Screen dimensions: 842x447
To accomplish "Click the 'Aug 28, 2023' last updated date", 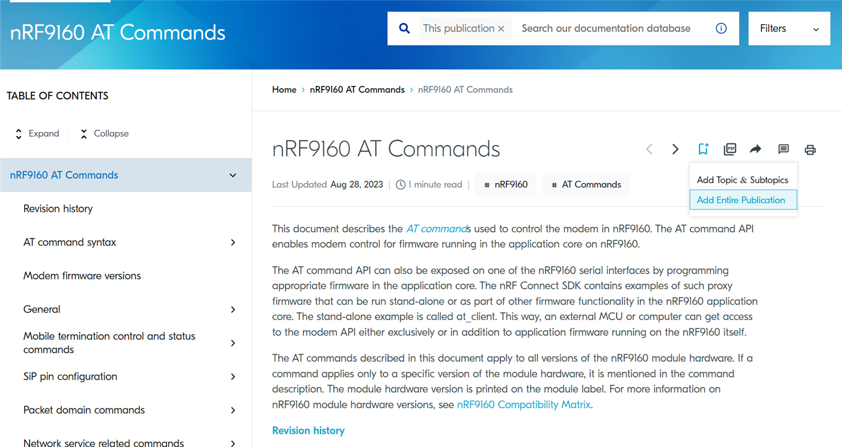I will point(357,185).
